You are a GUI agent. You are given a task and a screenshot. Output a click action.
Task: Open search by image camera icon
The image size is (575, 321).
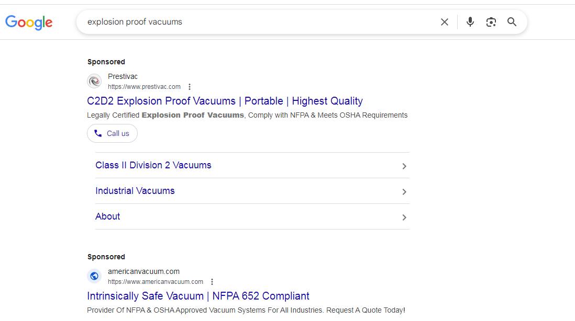491,22
